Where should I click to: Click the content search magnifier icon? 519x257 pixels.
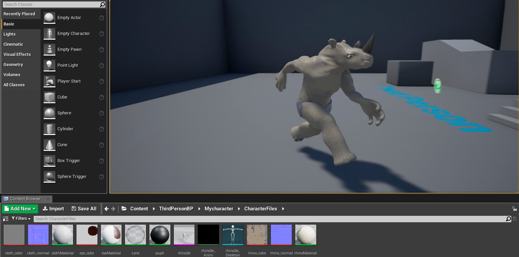508,219
